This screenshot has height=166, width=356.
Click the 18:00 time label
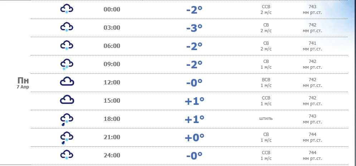click(112, 119)
